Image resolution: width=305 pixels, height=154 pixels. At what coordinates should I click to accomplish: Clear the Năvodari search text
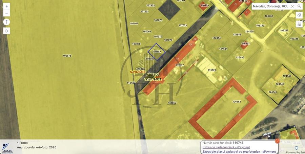pyautogui.click(x=292, y=6)
